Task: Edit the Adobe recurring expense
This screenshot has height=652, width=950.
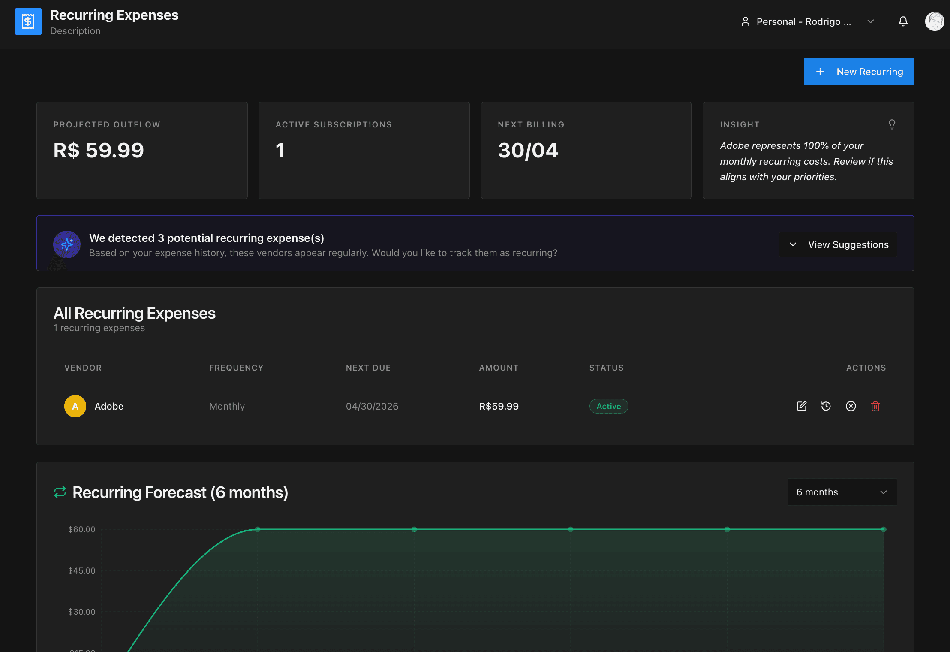Action: coord(802,406)
